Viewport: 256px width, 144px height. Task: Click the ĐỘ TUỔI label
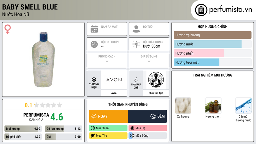point(148,26)
